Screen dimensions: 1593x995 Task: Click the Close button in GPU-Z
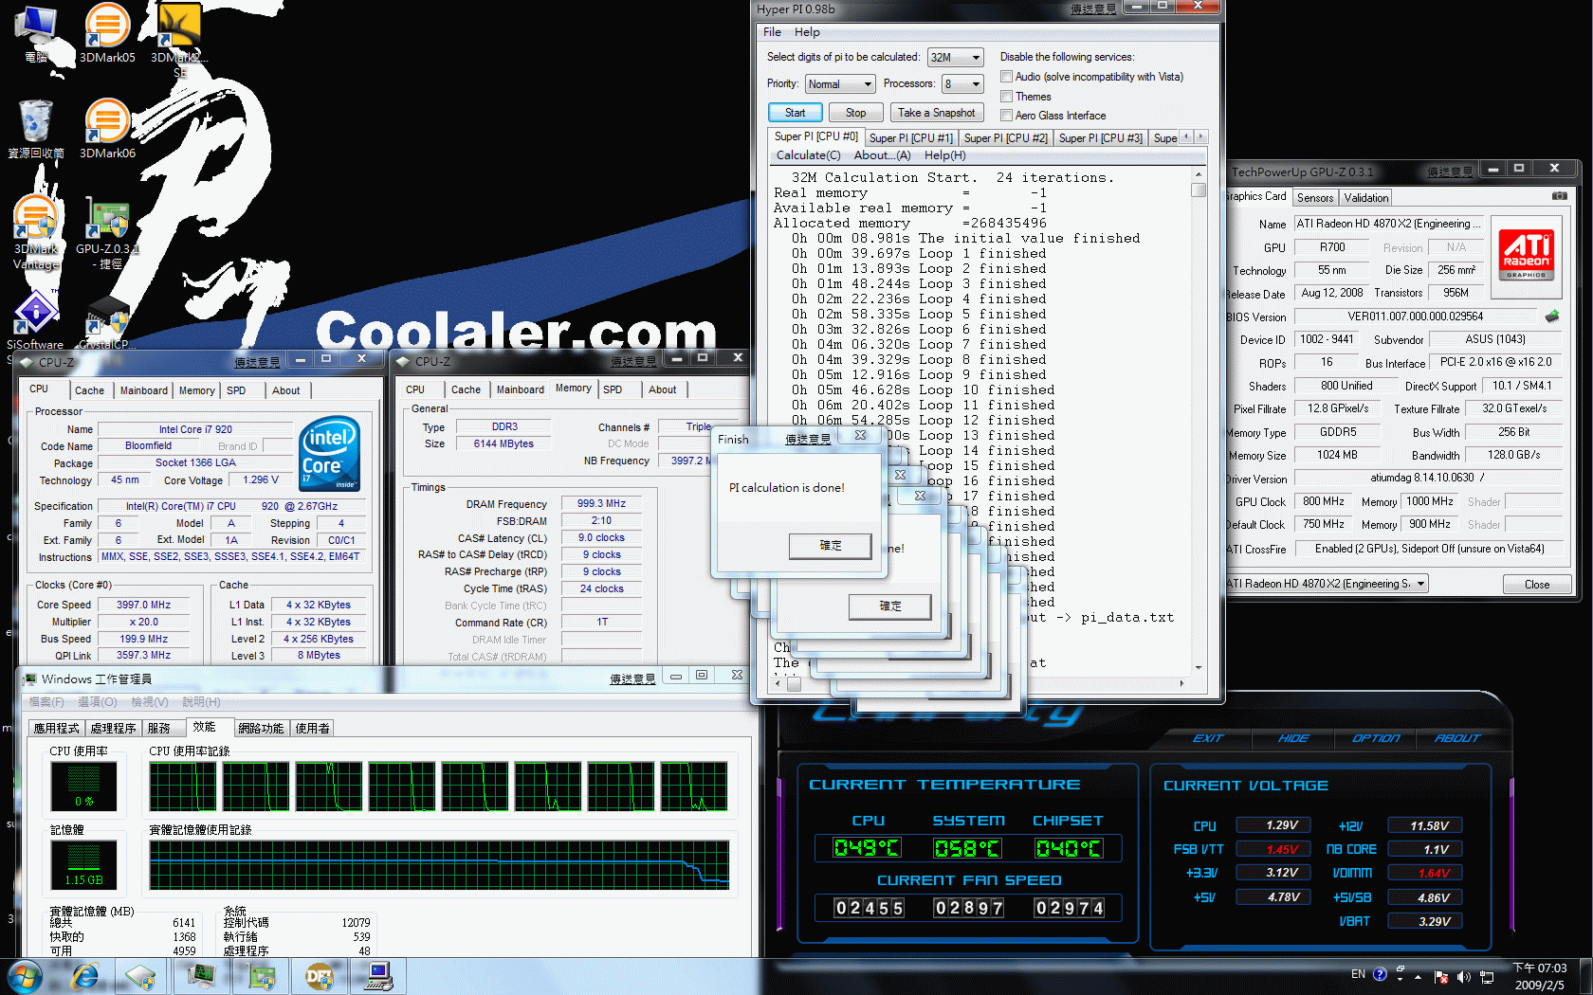coord(1536,585)
